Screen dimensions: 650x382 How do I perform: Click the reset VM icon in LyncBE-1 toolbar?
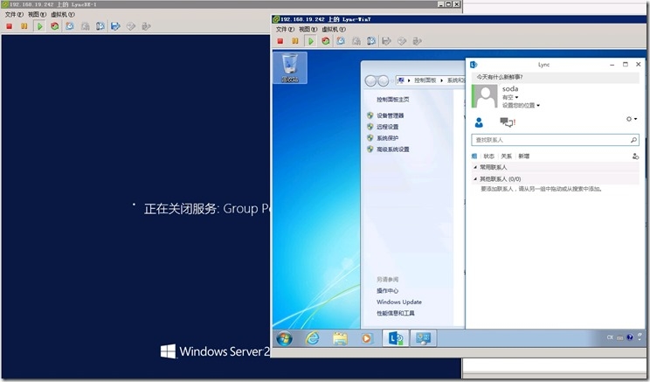pos(55,26)
